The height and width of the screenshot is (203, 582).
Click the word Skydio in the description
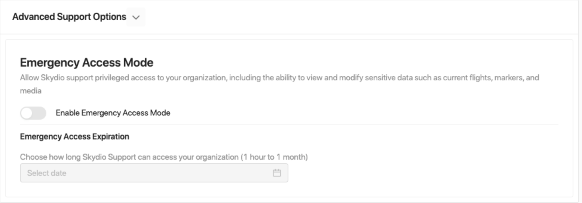pyautogui.click(x=52, y=78)
